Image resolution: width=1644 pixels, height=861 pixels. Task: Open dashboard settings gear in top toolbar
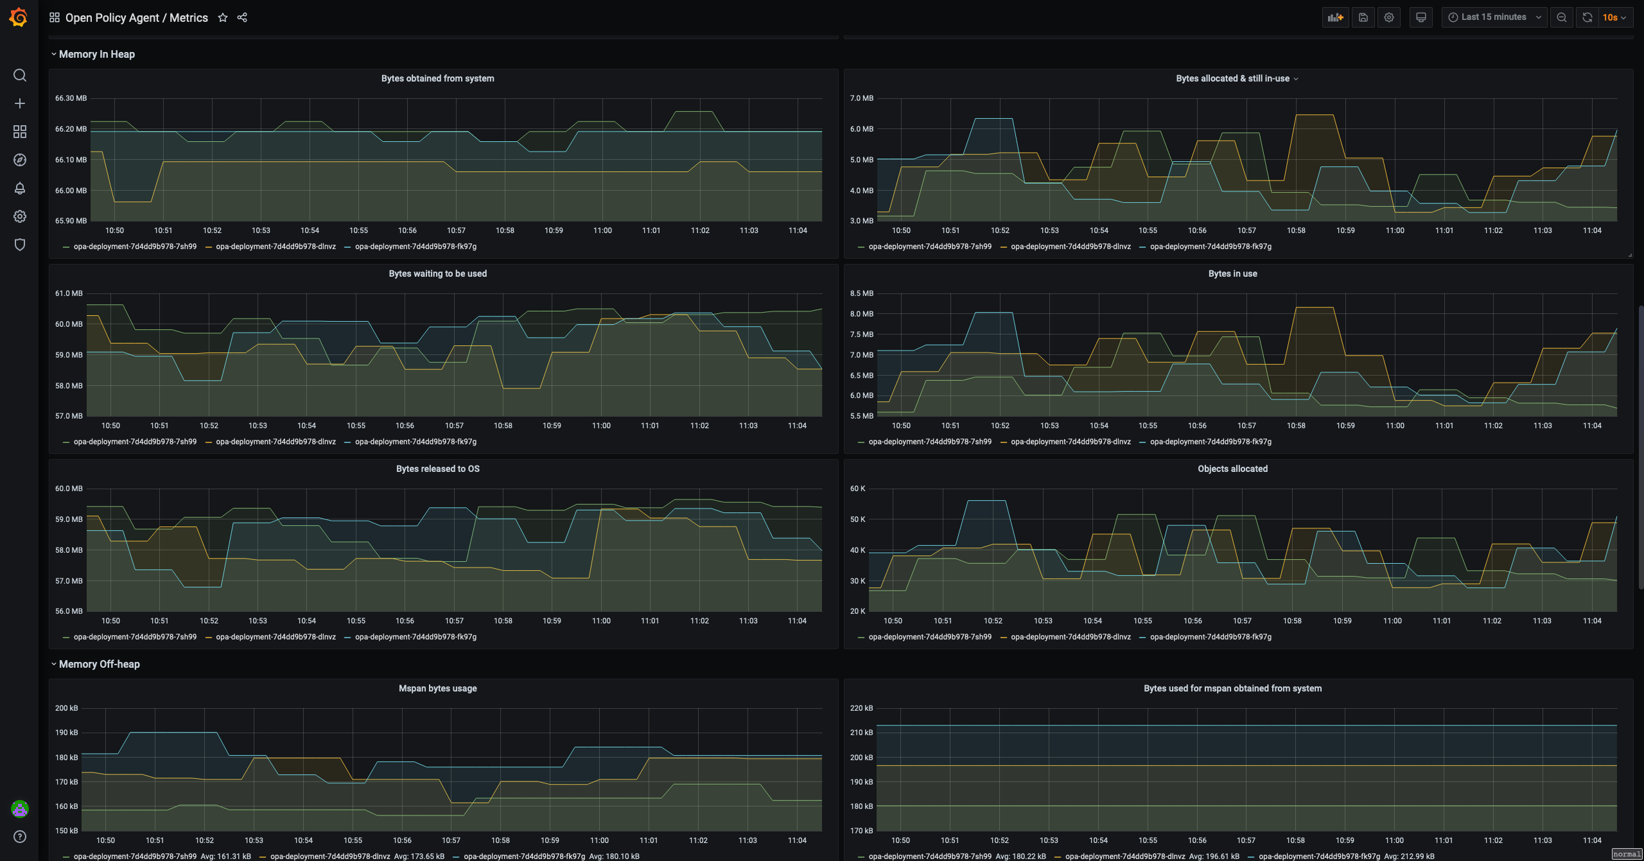click(1389, 17)
